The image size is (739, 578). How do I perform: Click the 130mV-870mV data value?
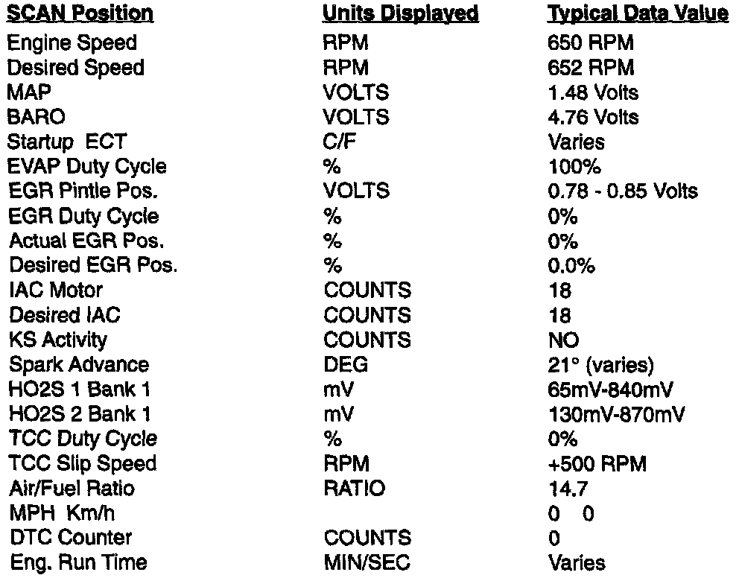(617, 413)
